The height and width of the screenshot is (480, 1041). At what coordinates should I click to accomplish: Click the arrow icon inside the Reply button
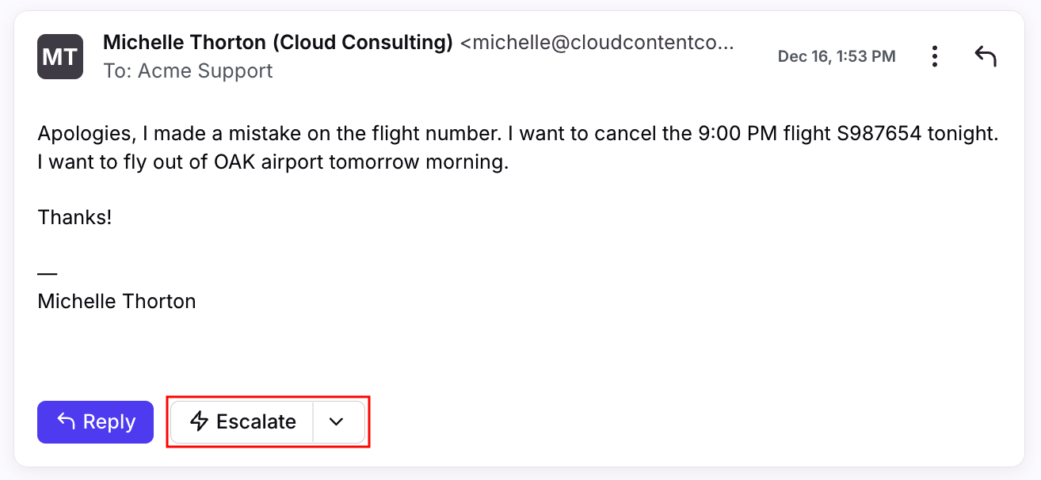(67, 421)
